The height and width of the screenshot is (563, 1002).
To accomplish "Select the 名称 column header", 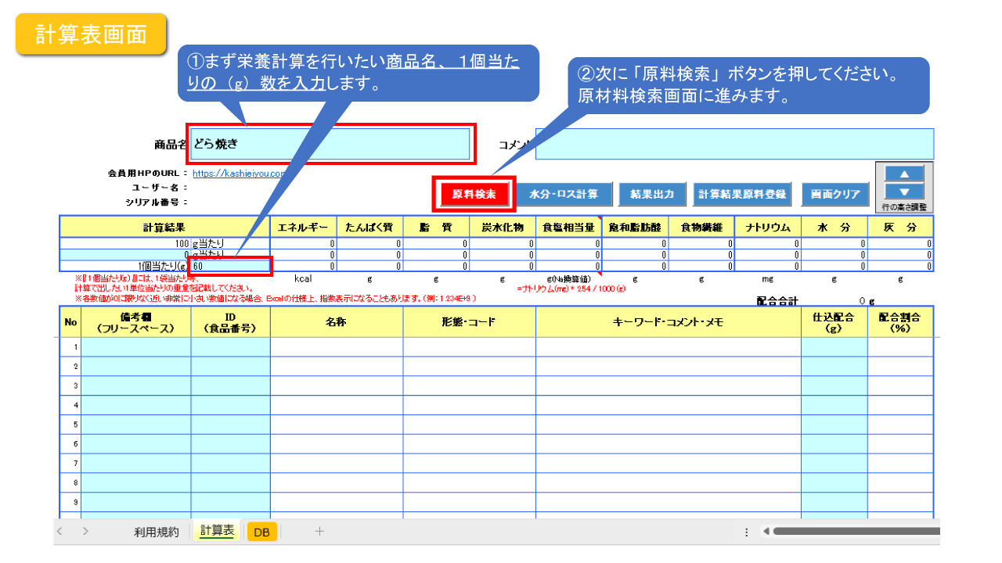I will (337, 321).
